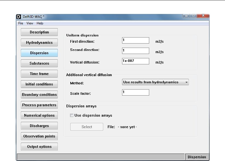Maximize the Delft3D-WAQ window
Screen dimensions: 225x161
tap(194, 16)
